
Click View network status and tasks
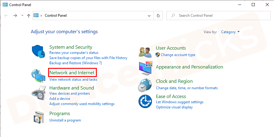(x=73, y=79)
